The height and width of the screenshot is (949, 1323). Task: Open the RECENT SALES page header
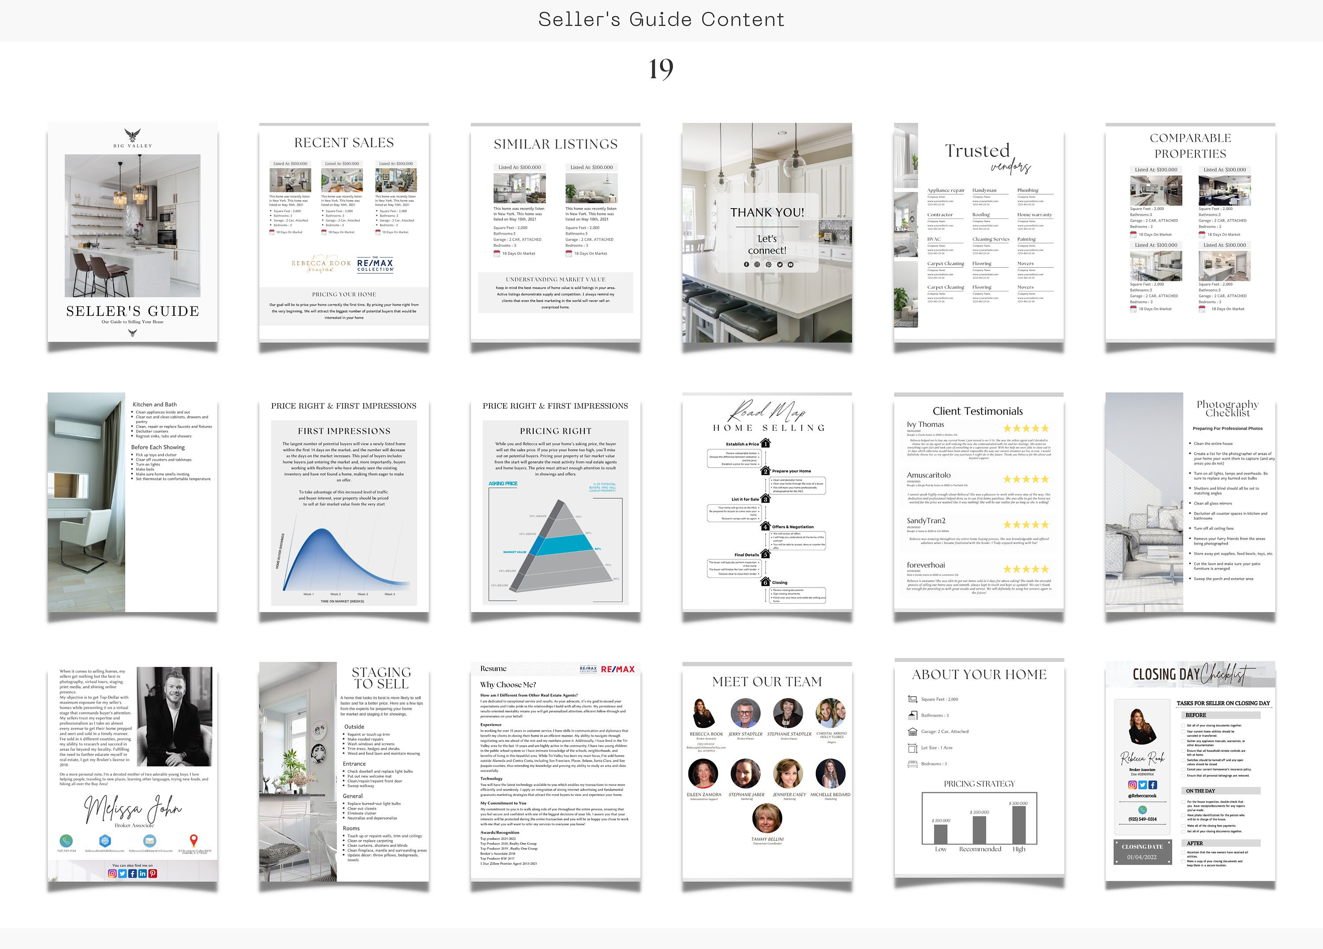pos(344,142)
